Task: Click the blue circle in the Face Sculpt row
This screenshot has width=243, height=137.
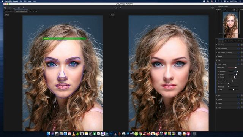Action: 238,45
